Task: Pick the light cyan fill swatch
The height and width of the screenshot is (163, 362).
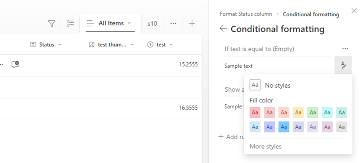Action: click(327, 113)
